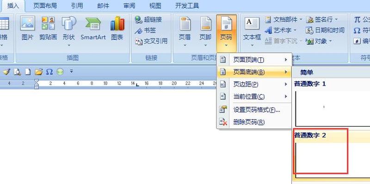Viewport: 370px width, 184px height.
Task: Insert a 超链接 hyperlink
Action: 148,19
